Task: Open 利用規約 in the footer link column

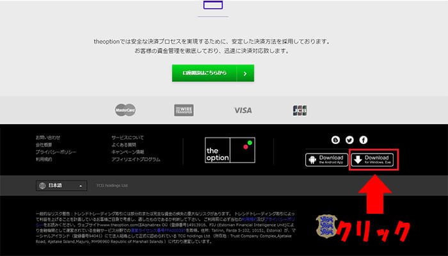Action: [x=44, y=159]
